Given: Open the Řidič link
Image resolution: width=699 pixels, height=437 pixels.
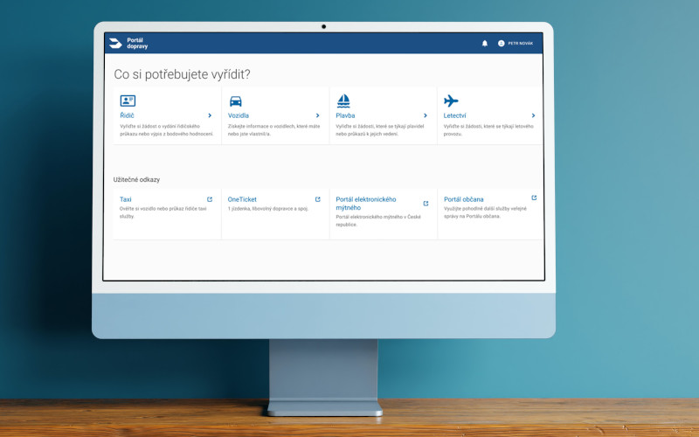Looking at the screenshot, I should click(x=127, y=115).
